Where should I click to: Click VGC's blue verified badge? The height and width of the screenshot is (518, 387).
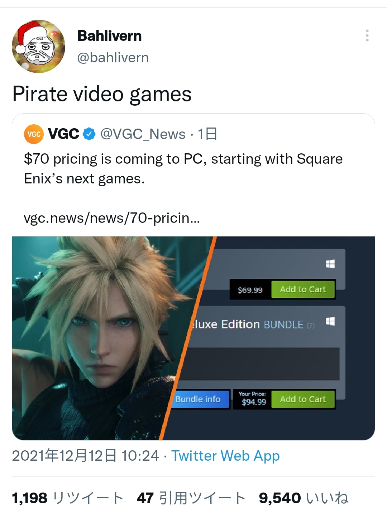coord(89,134)
